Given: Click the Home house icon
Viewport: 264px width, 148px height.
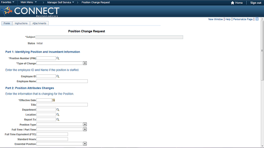Looking at the screenshot, I should [x=233, y=3].
